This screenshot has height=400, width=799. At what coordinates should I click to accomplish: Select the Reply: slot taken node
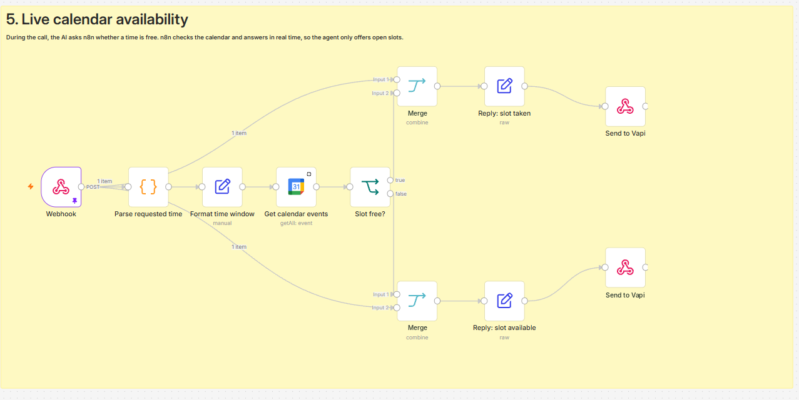[x=504, y=86]
